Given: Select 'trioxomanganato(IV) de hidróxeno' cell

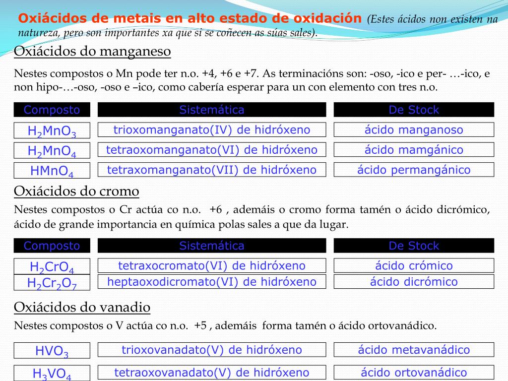Looking at the screenshot, I should pos(212,129).
